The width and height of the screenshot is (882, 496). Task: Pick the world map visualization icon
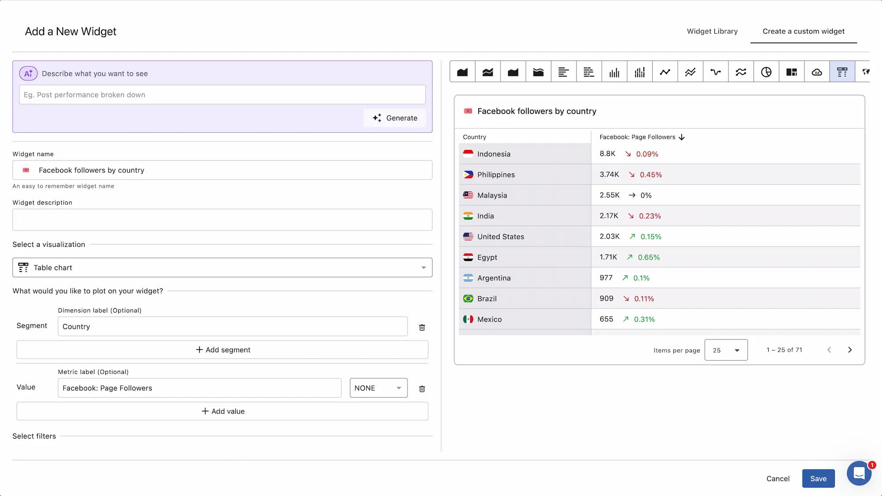pyautogui.click(x=866, y=71)
